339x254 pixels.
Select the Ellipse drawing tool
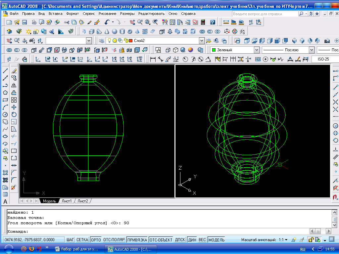pos(5,136)
